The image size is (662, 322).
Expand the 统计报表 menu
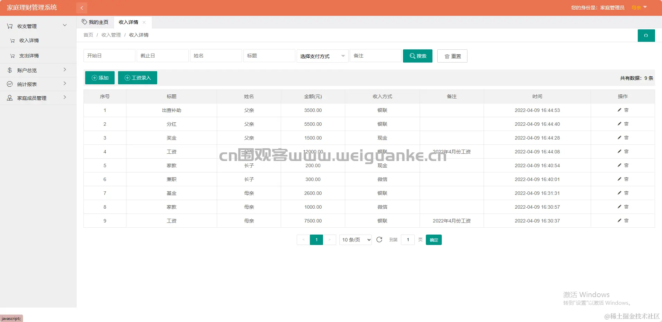pyautogui.click(x=37, y=84)
